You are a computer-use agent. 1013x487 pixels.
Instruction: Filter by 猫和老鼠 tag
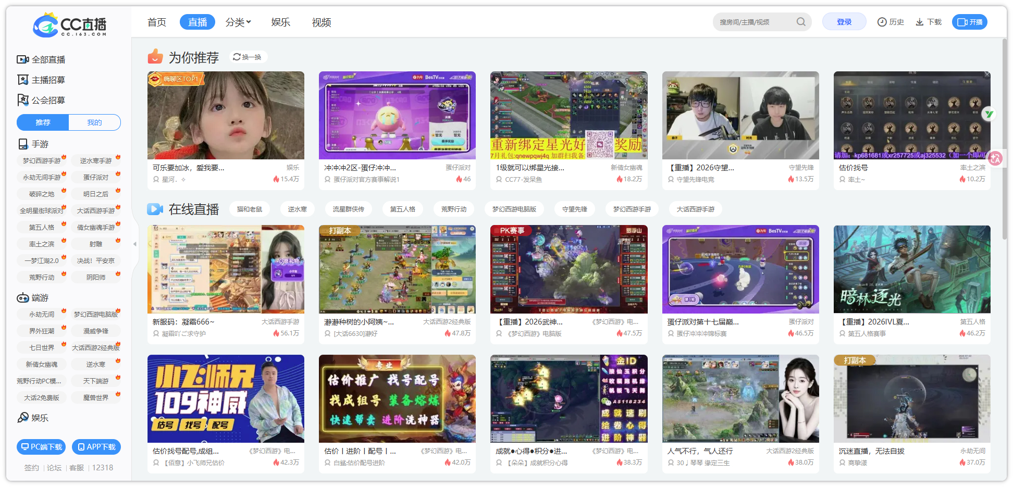[x=250, y=209]
